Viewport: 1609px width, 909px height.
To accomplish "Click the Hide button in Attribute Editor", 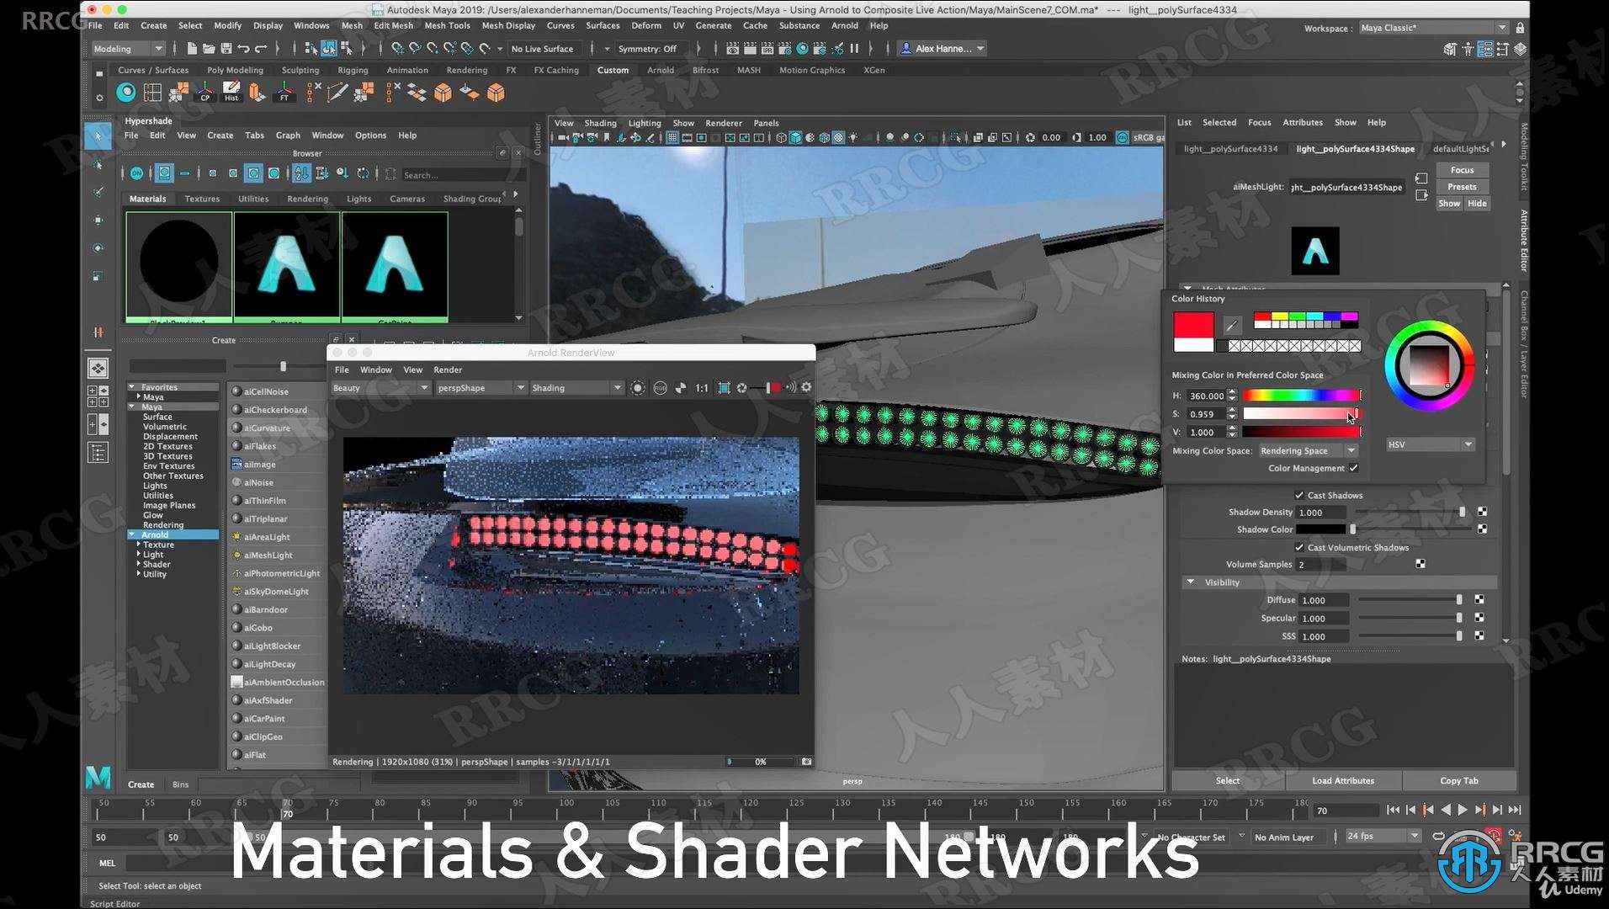I will (x=1477, y=204).
